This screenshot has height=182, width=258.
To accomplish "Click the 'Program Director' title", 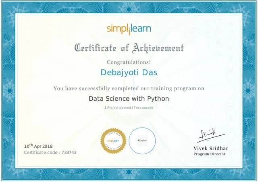I will pos(210,154).
